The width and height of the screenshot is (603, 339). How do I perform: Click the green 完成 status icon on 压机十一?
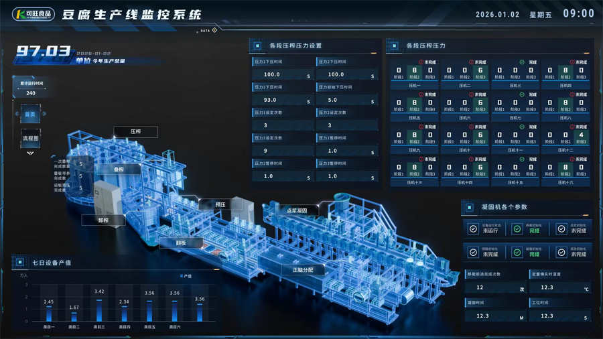coord(522,127)
